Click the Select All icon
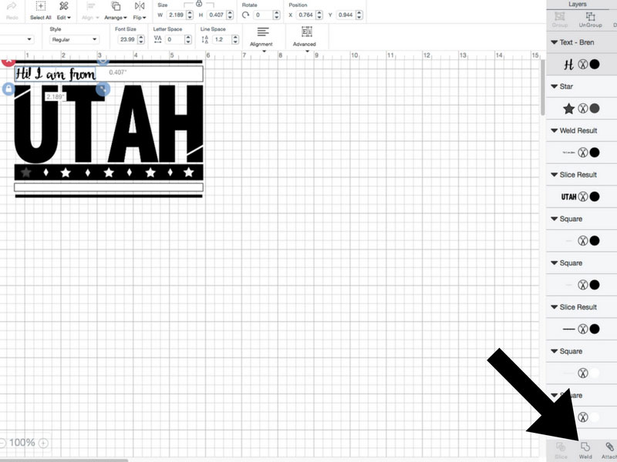This screenshot has height=462, width=617. point(41,6)
